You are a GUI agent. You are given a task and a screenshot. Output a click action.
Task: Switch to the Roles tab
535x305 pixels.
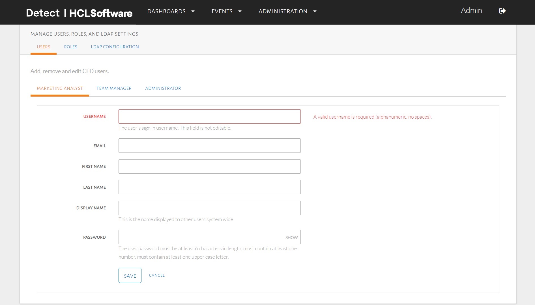[x=70, y=47]
